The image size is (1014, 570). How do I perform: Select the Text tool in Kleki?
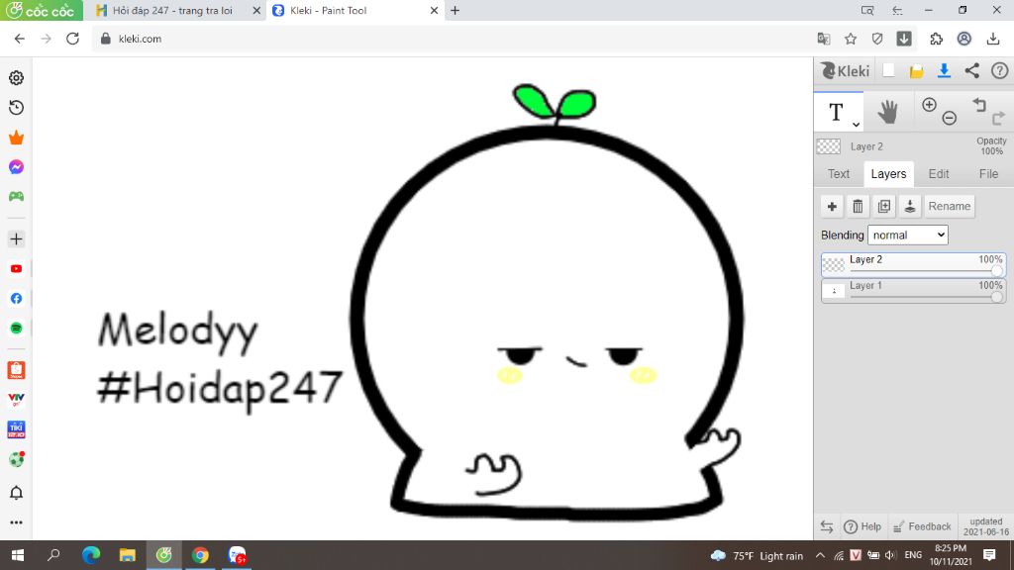[x=836, y=112]
